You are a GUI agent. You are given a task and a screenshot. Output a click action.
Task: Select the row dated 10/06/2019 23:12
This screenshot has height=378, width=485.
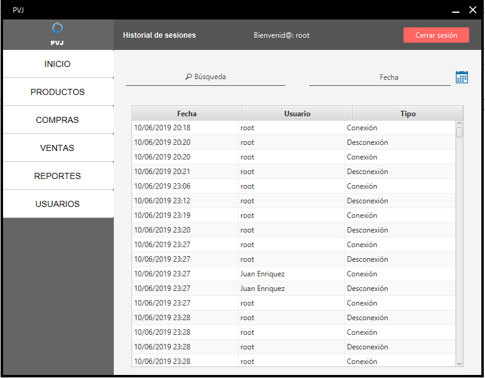click(x=293, y=201)
